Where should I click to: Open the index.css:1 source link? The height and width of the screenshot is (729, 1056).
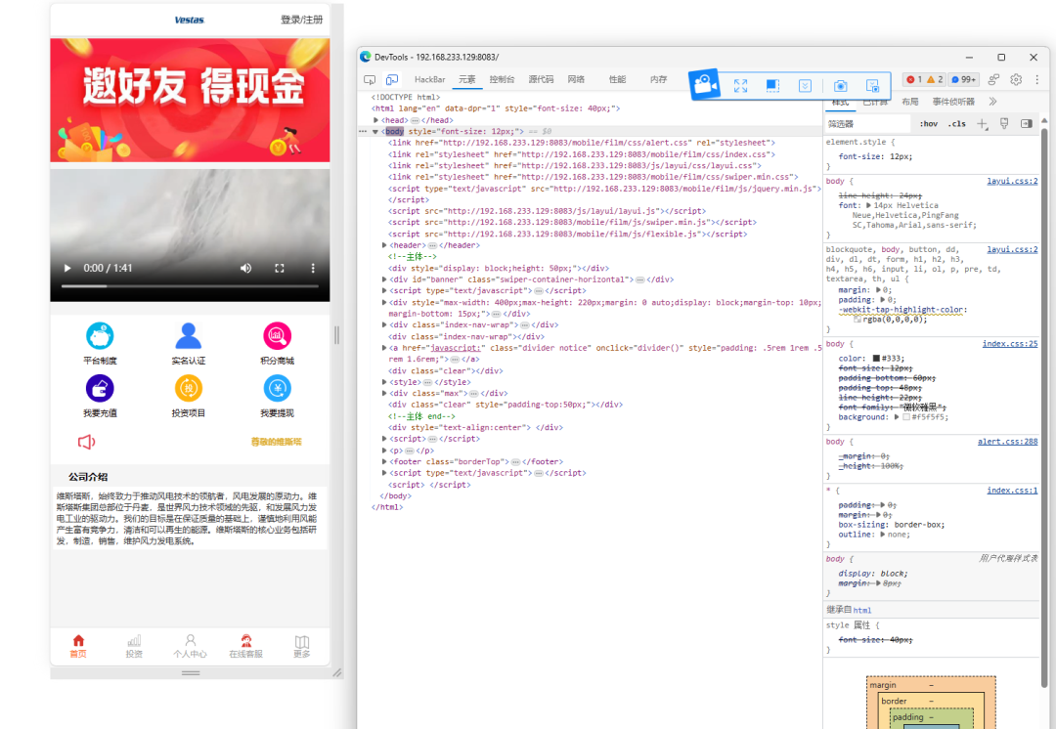(1012, 490)
